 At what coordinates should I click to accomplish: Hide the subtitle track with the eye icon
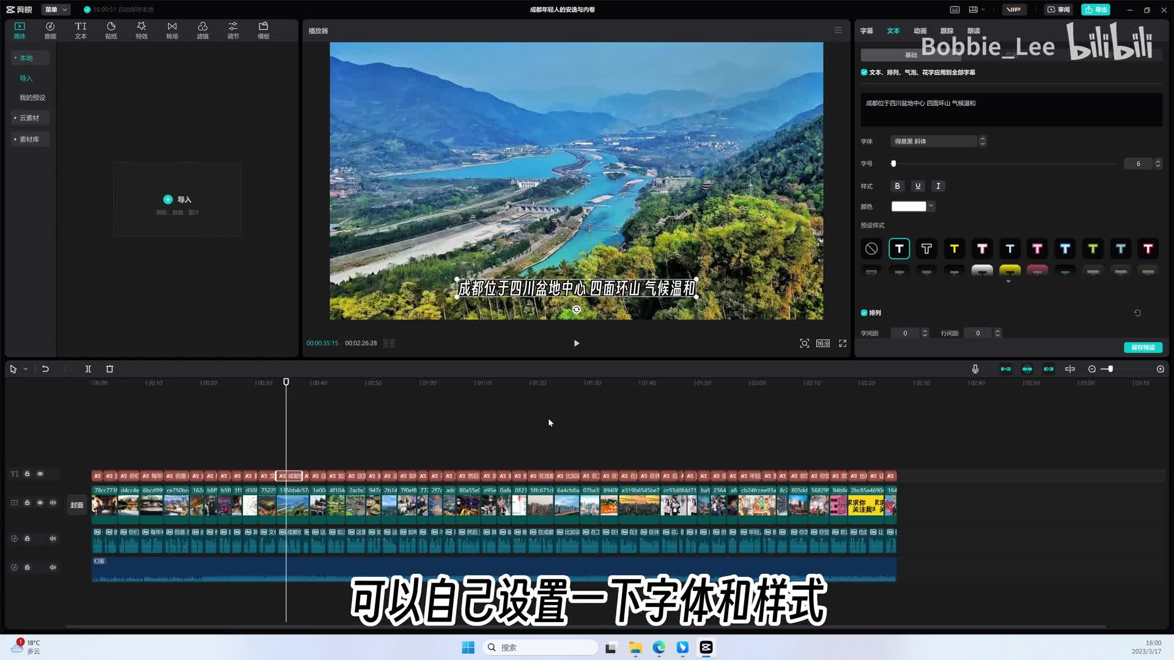[40, 474]
